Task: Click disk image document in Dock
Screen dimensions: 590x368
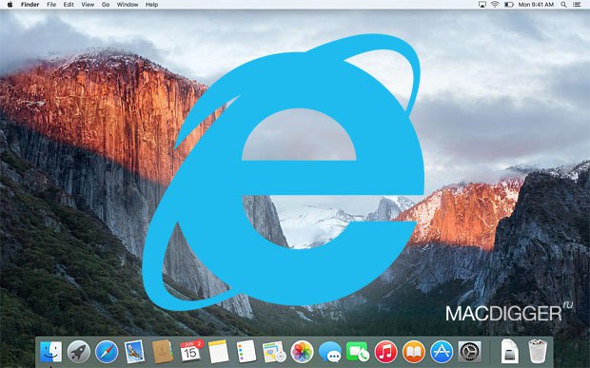Action: coord(509,352)
